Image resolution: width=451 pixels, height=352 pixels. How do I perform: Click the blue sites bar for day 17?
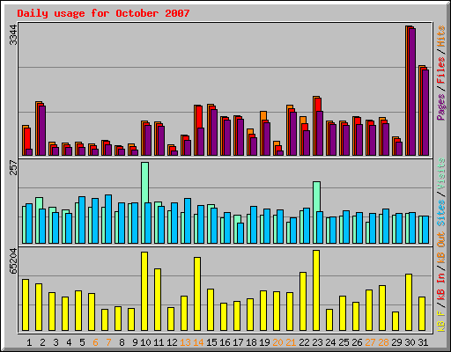[240, 233]
